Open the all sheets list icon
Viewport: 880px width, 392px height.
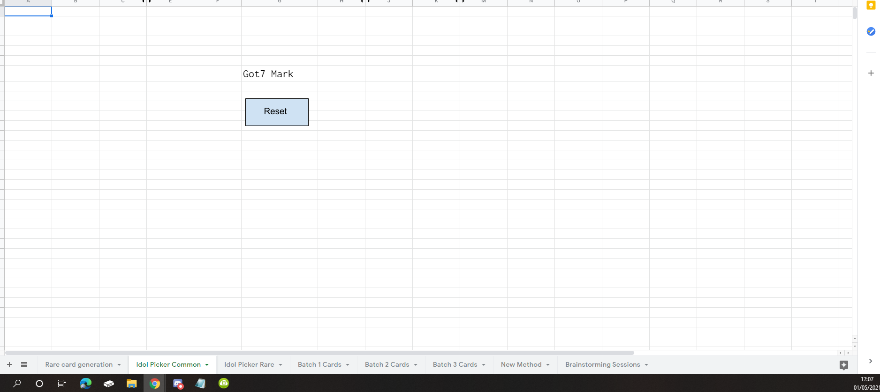click(x=24, y=364)
